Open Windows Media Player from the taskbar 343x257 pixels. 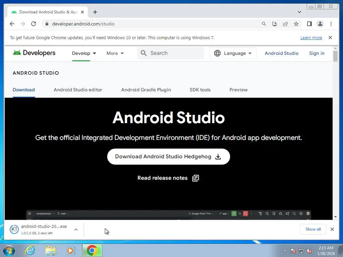click(71, 250)
